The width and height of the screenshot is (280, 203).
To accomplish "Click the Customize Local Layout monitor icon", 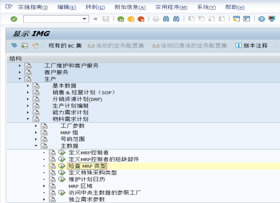I will point(272,19).
